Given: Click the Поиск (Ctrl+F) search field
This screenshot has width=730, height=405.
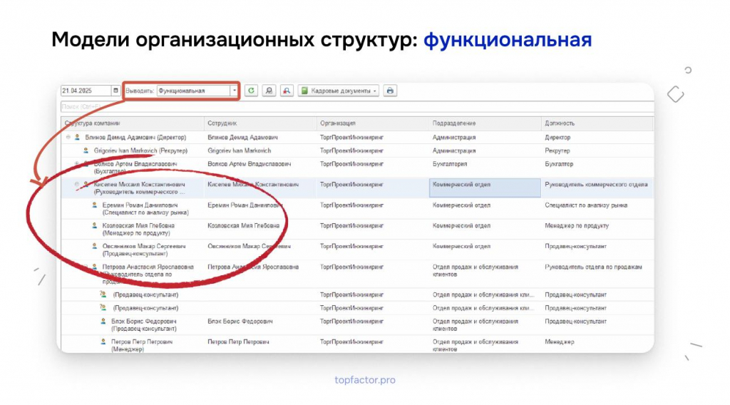Looking at the screenshot, I should [357, 107].
